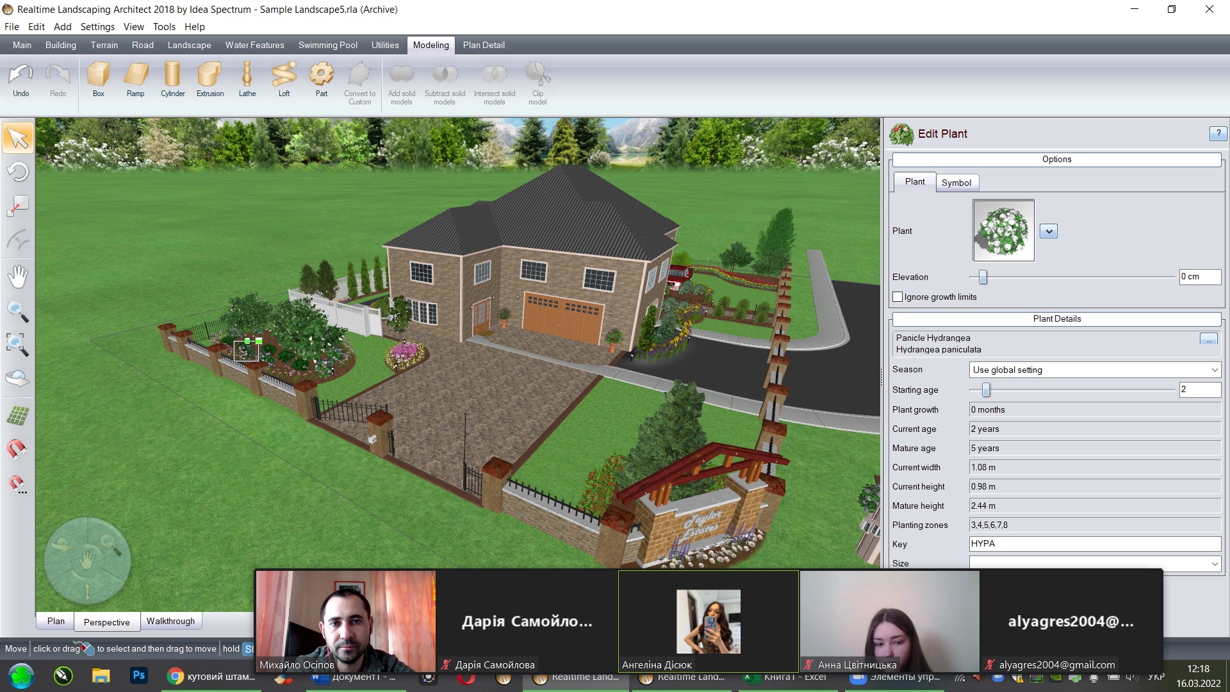Click the Edit Plant help button
This screenshot has width=1230, height=692.
coord(1218,133)
